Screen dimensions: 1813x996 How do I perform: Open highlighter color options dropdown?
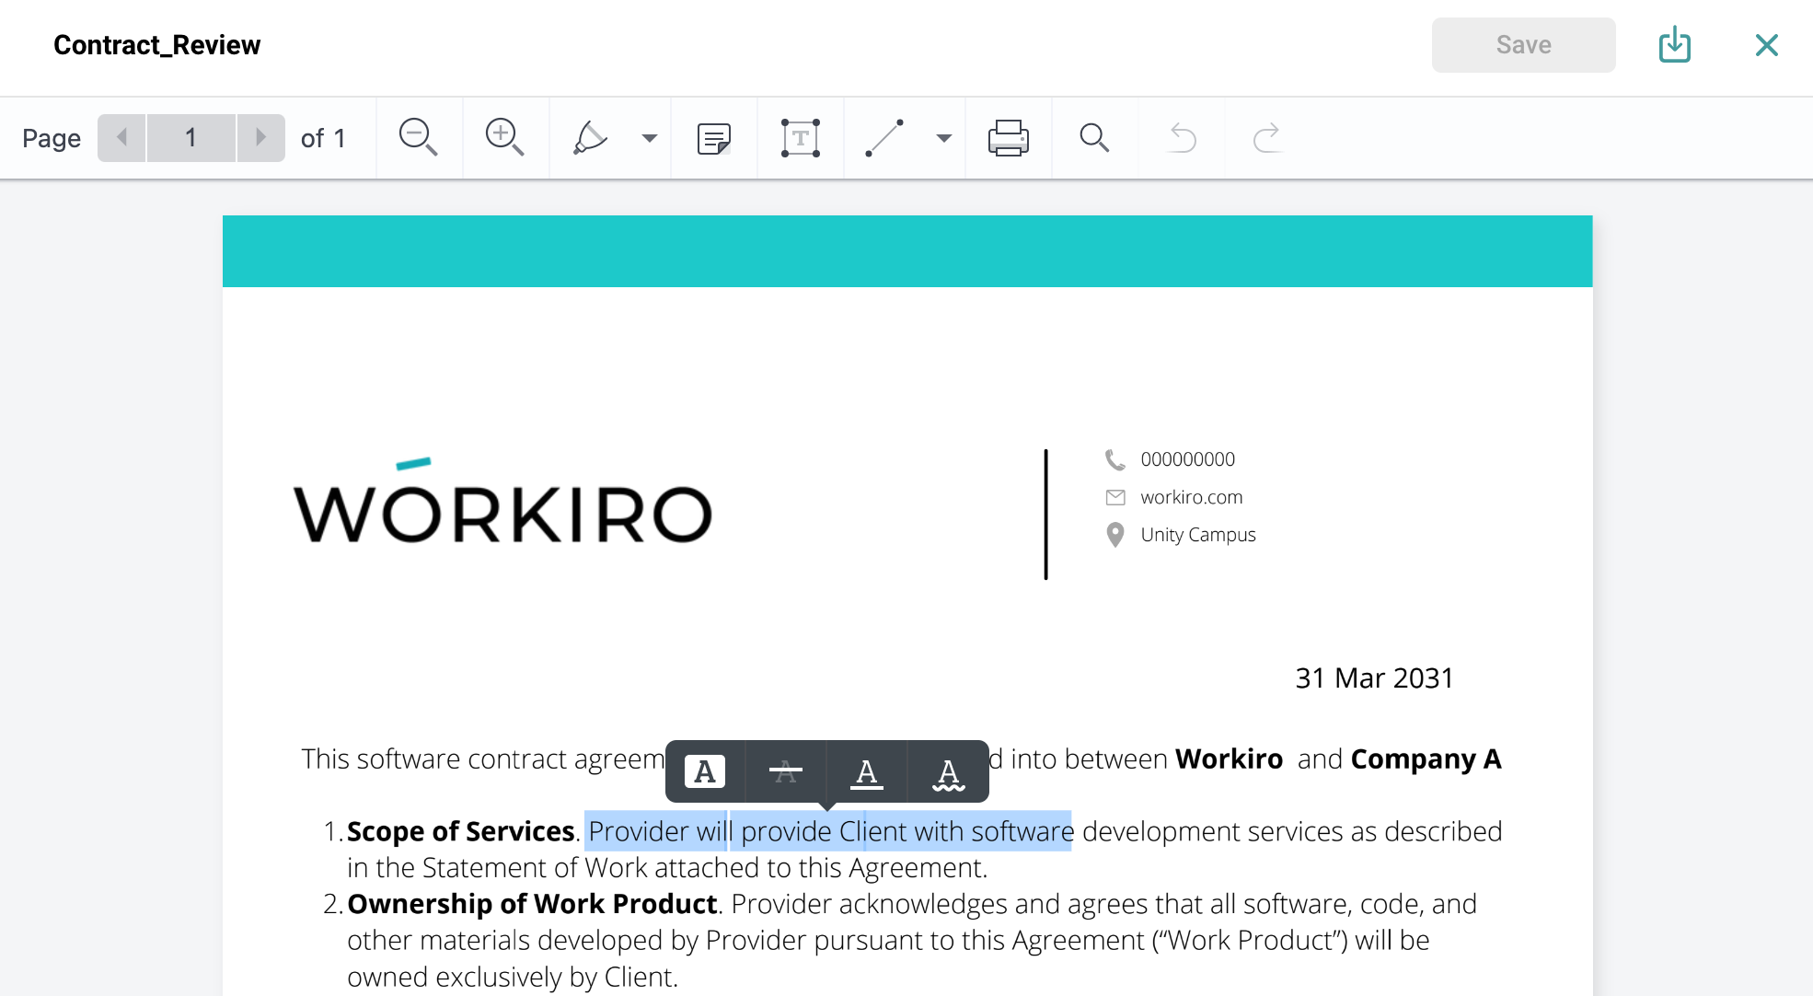[x=650, y=137]
